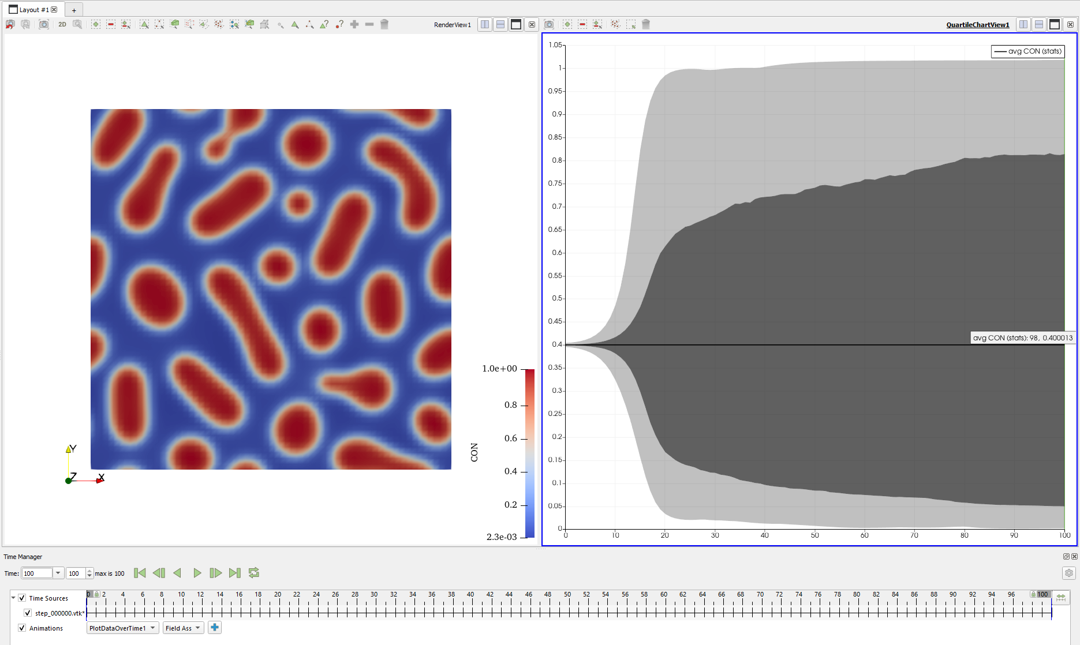The width and height of the screenshot is (1080, 645).
Task: Enable add selection mode in chart toolbar
Action: pos(567,24)
